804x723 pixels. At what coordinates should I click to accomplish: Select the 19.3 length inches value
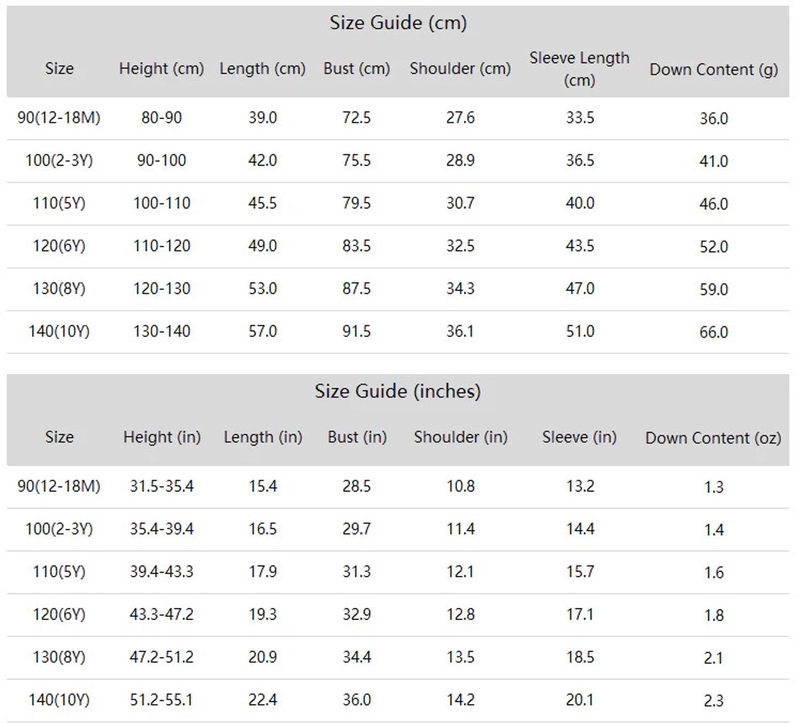[x=263, y=614]
